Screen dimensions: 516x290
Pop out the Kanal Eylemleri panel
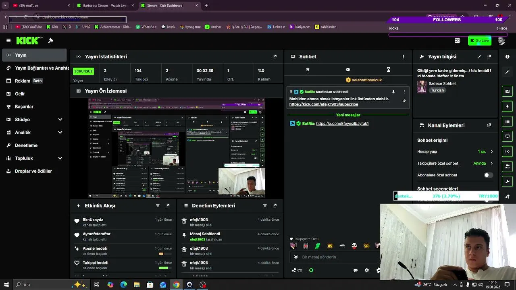click(x=489, y=126)
